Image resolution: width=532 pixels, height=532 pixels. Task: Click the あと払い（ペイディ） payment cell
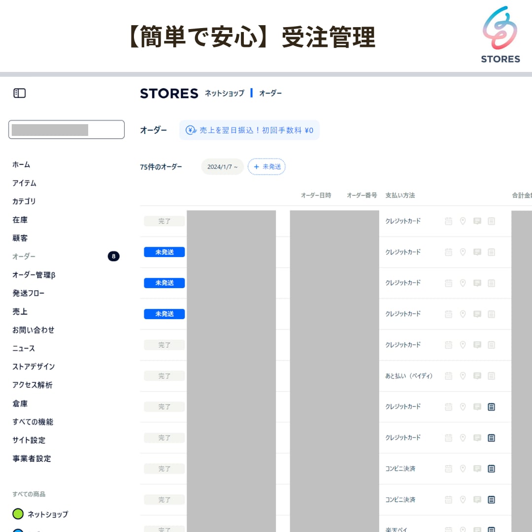tap(409, 375)
